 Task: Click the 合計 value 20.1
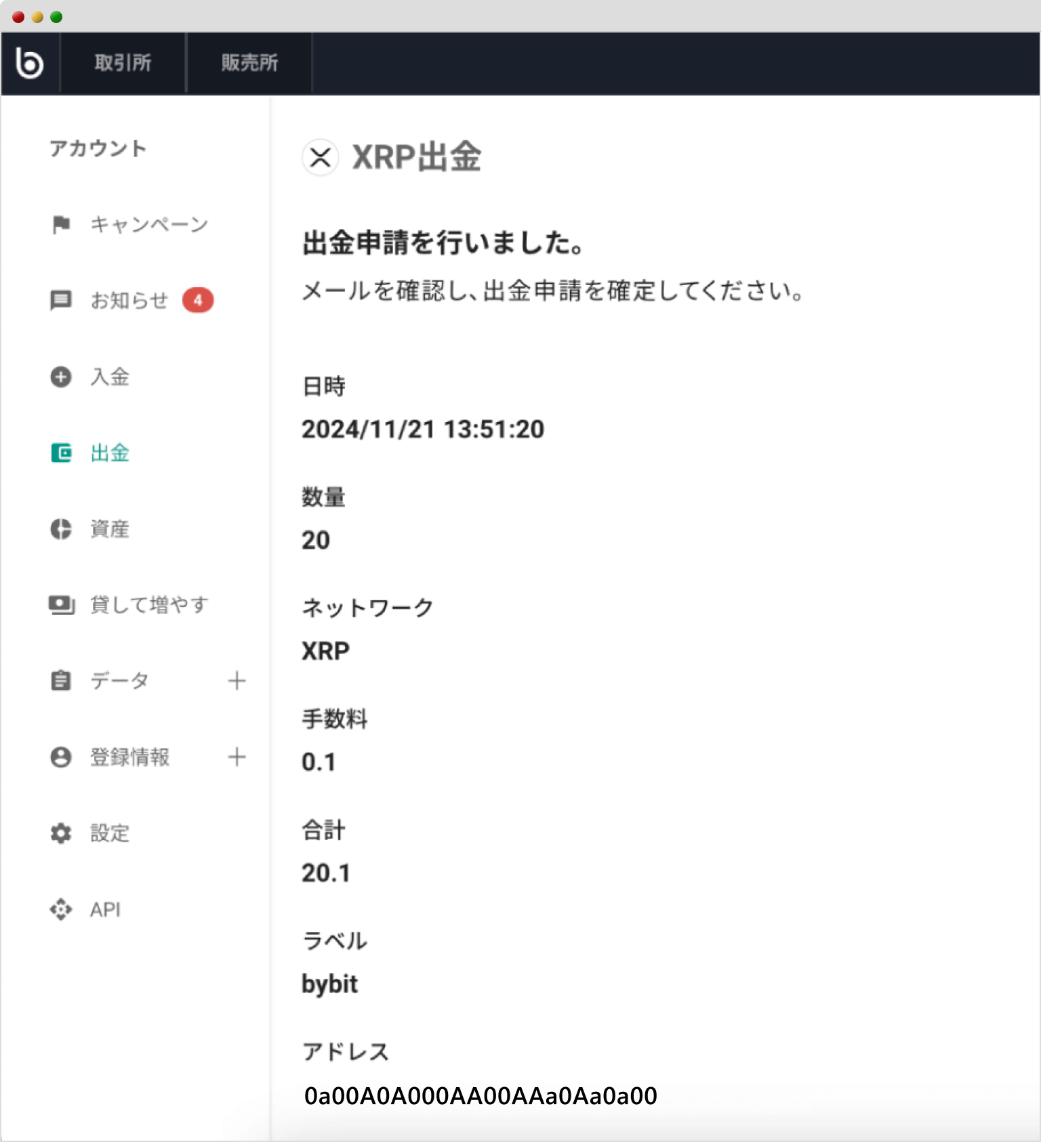click(x=326, y=874)
